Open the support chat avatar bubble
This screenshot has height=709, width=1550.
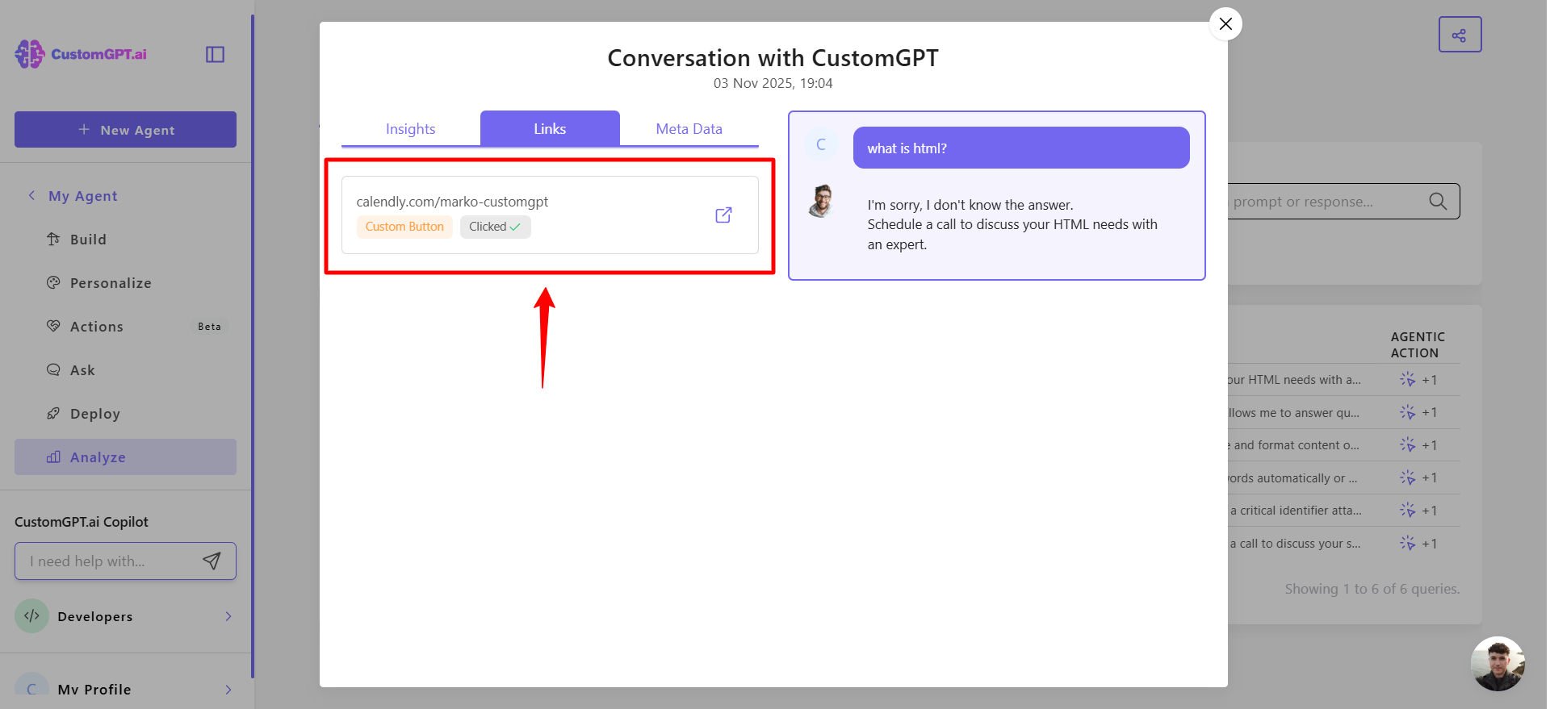click(1498, 664)
